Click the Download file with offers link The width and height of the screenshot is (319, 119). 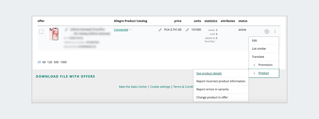click(x=65, y=76)
